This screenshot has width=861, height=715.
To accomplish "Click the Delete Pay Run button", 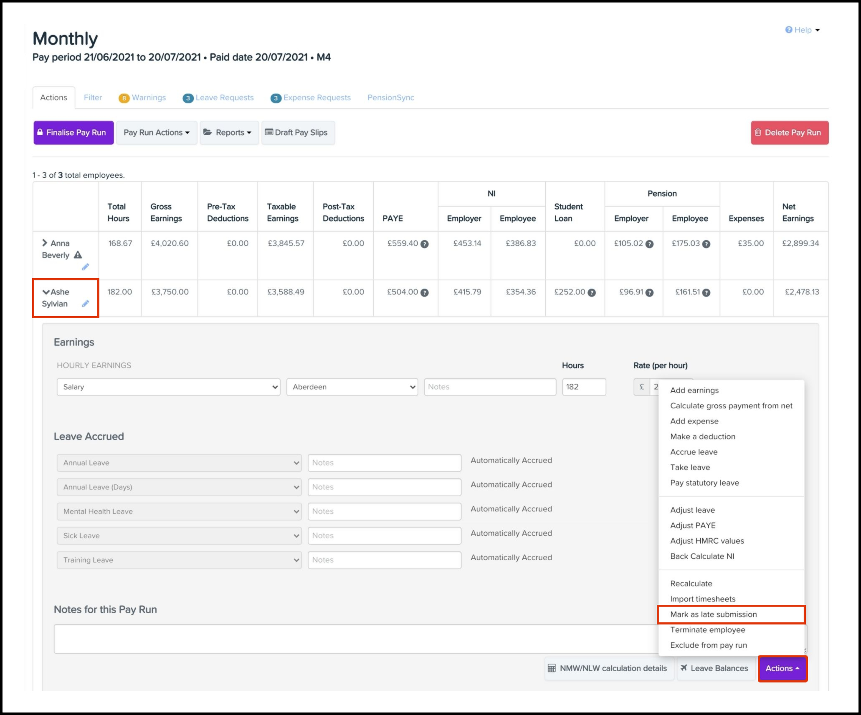I will pos(789,133).
